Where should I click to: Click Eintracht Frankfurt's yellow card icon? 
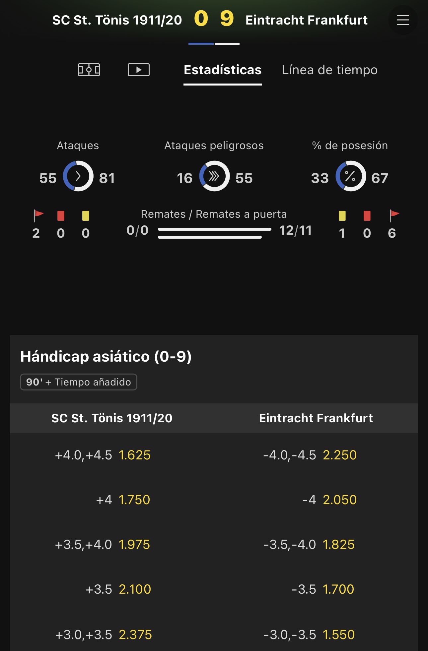pyautogui.click(x=342, y=216)
